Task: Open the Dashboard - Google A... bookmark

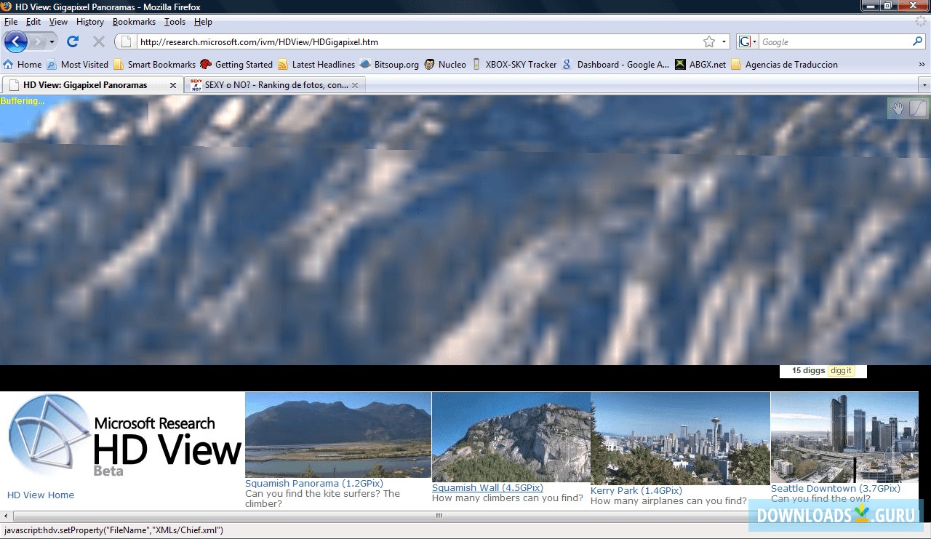Action: pyautogui.click(x=616, y=64)
